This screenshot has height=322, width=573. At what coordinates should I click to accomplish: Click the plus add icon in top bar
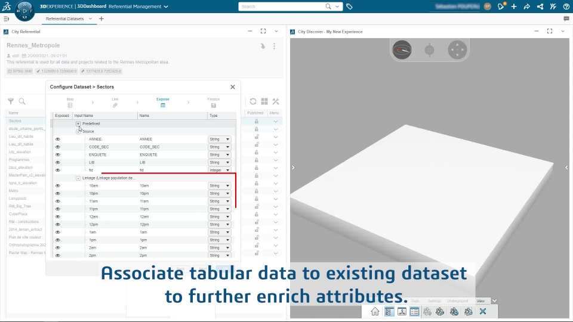tap(514, 6)
